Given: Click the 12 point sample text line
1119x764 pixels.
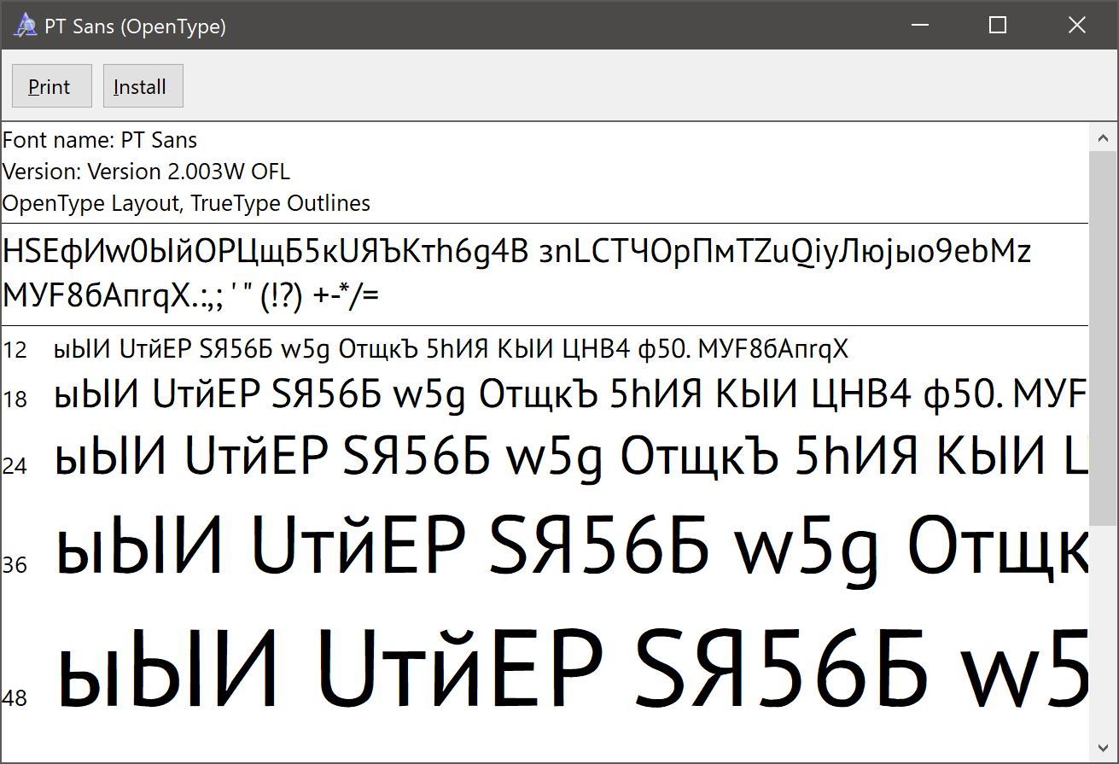Looking at the screenshot, I should pos(452,349).
